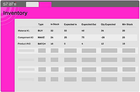Click Product #43 In Stock value 16
Viewport: 140px width, 92px height.
pos(52,44)
